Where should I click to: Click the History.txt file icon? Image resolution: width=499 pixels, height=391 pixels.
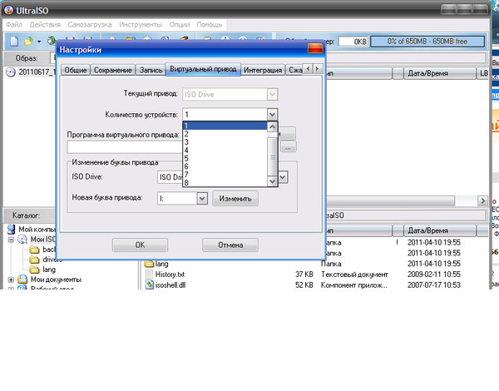tap(149, 275)
